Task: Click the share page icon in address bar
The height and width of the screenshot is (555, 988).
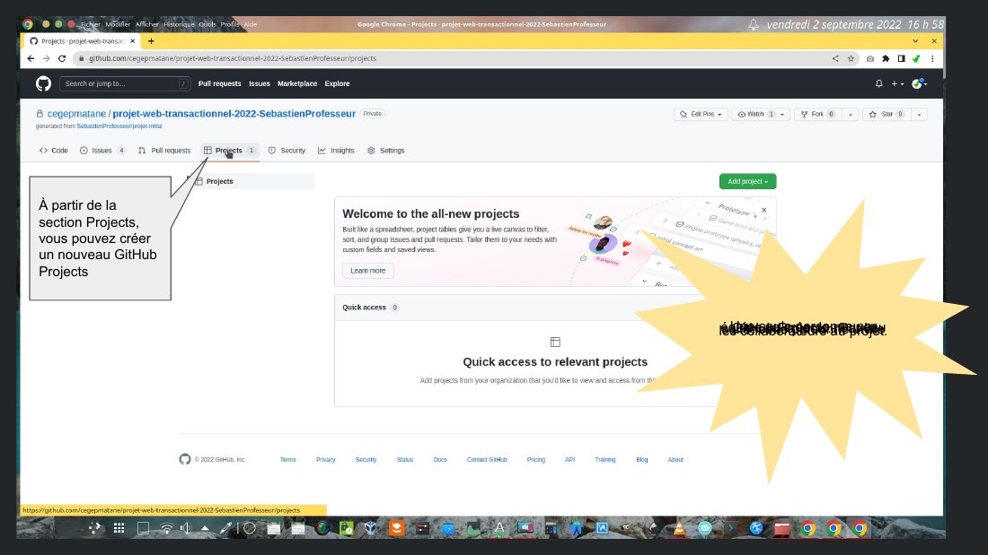Action: (x=835, y=58)
